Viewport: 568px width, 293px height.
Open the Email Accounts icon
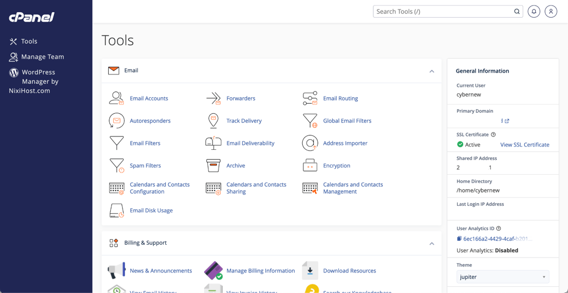point(116,98)
